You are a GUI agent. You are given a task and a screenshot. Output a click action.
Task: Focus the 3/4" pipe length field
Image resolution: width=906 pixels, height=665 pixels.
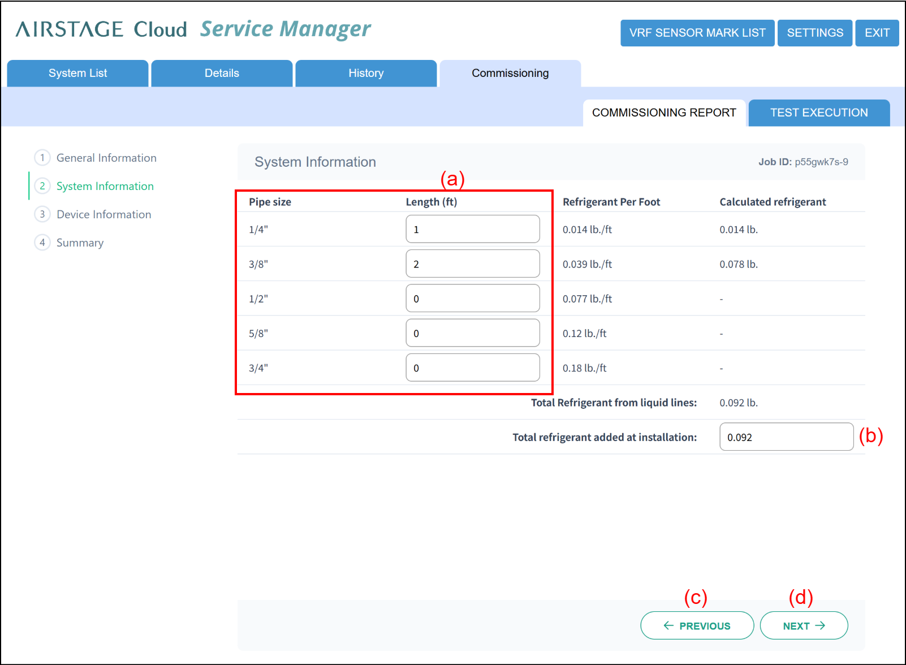(x=473, y=368)
